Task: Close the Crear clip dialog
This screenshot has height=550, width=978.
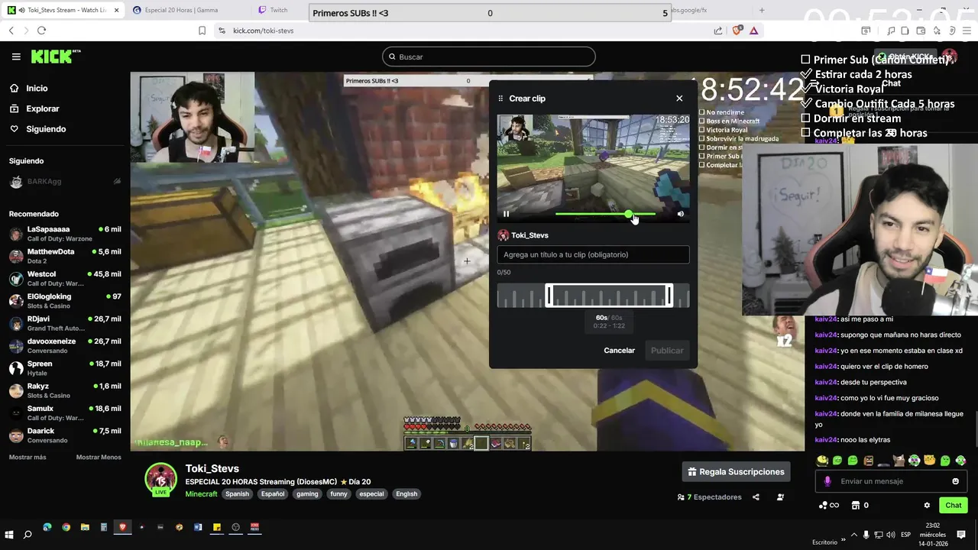Action: (679, 99)
